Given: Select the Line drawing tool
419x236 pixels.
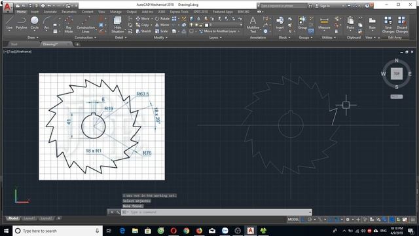Looking at the screenshot, I should (x=9, y=23).
